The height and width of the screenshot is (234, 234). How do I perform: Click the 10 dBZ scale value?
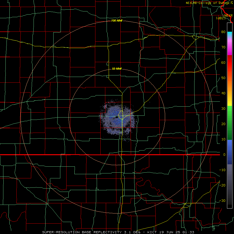click(x=223, y=139)
